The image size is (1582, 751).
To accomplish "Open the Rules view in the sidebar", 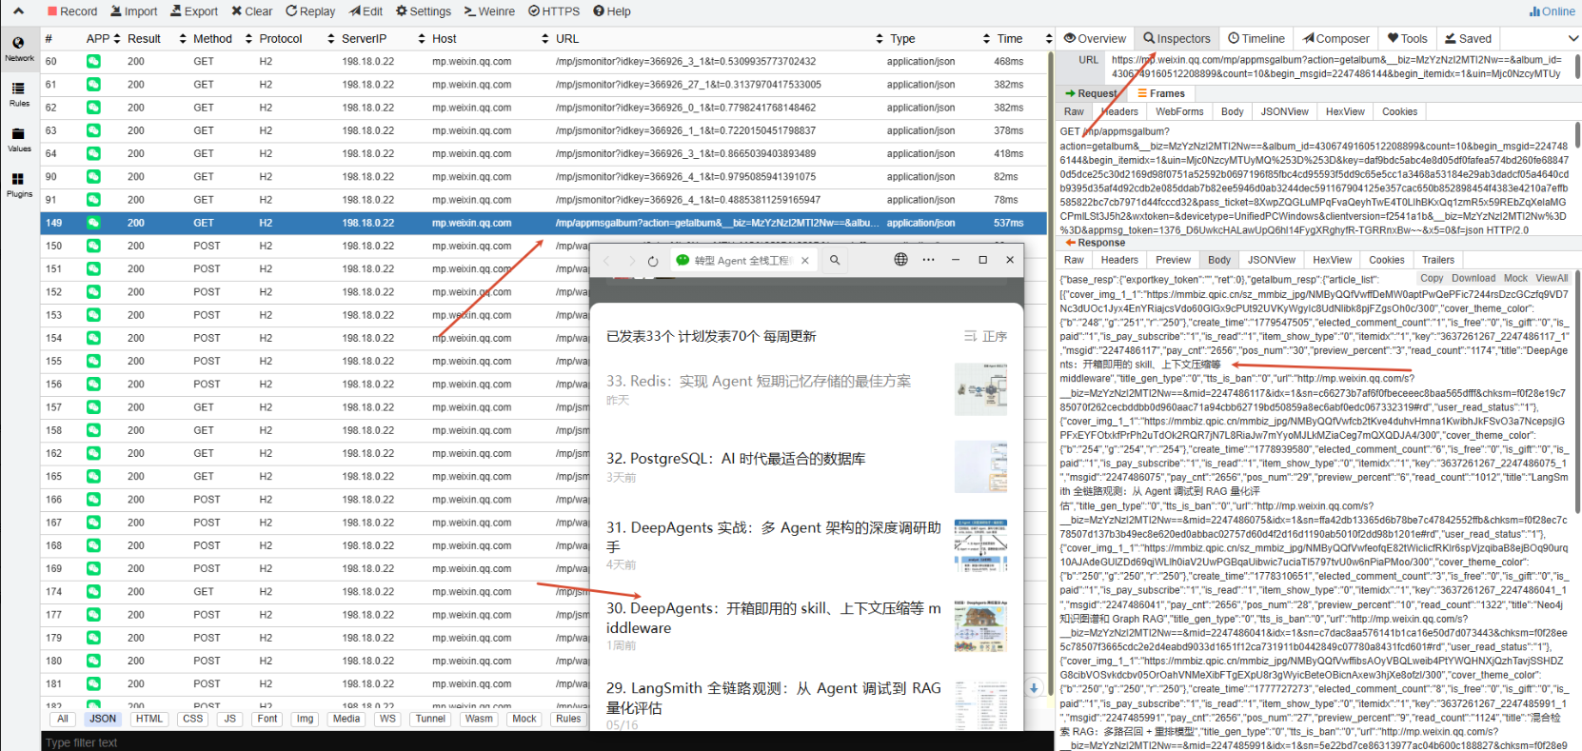I will coord(19,94).
